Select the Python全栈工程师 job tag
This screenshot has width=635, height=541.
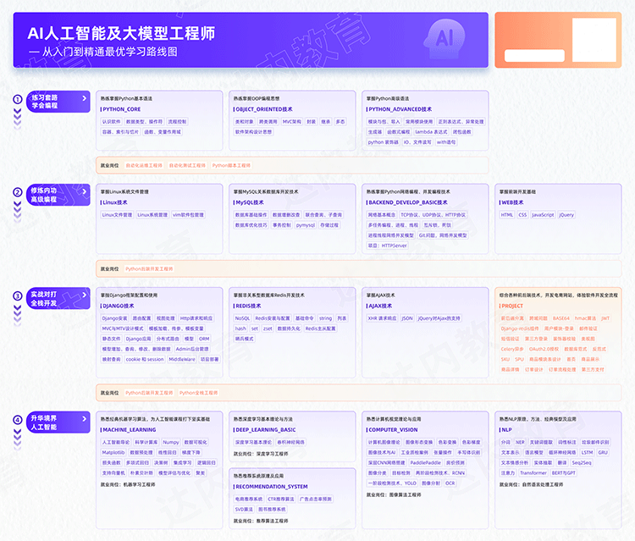pyautogui.click(x=198, y=393)
